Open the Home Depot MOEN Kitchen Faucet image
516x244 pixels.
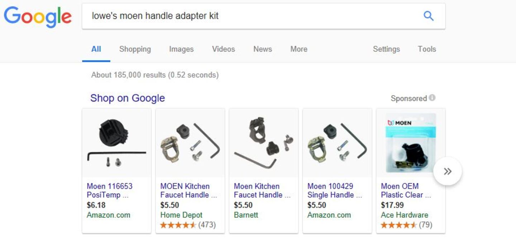(190, 143)
